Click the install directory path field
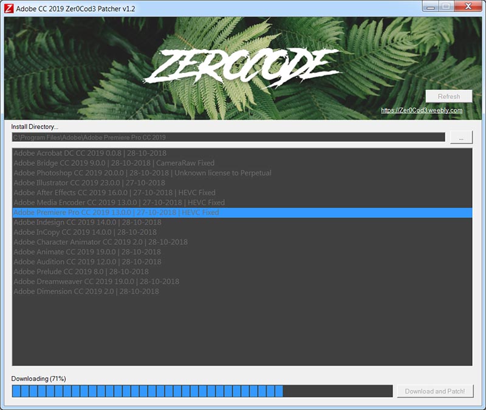This screenshot has width=486, height=410. pos(228,137)
